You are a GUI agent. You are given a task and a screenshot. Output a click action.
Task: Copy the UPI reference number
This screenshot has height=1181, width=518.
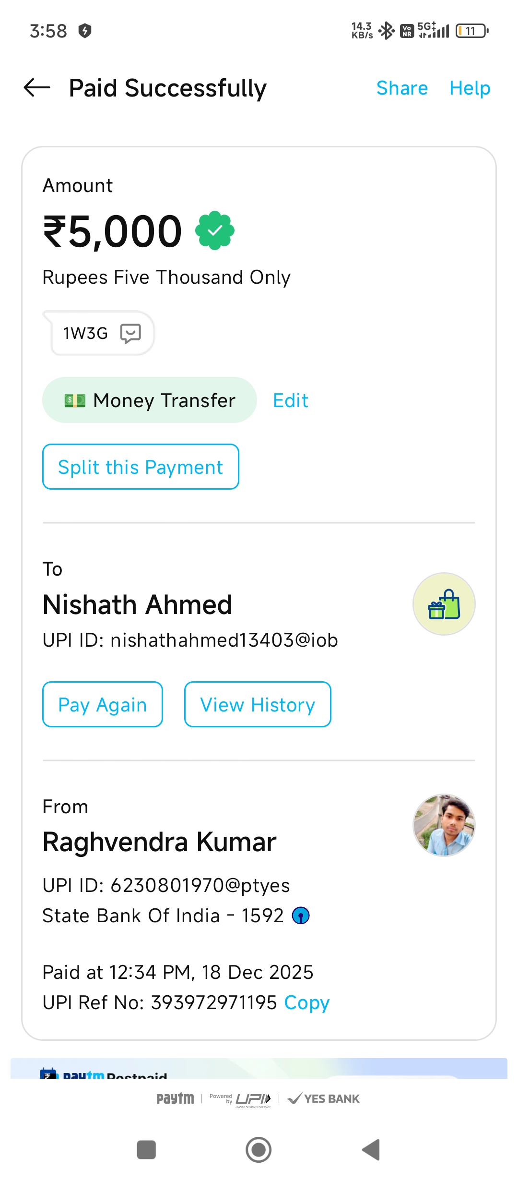point(306,1002)
